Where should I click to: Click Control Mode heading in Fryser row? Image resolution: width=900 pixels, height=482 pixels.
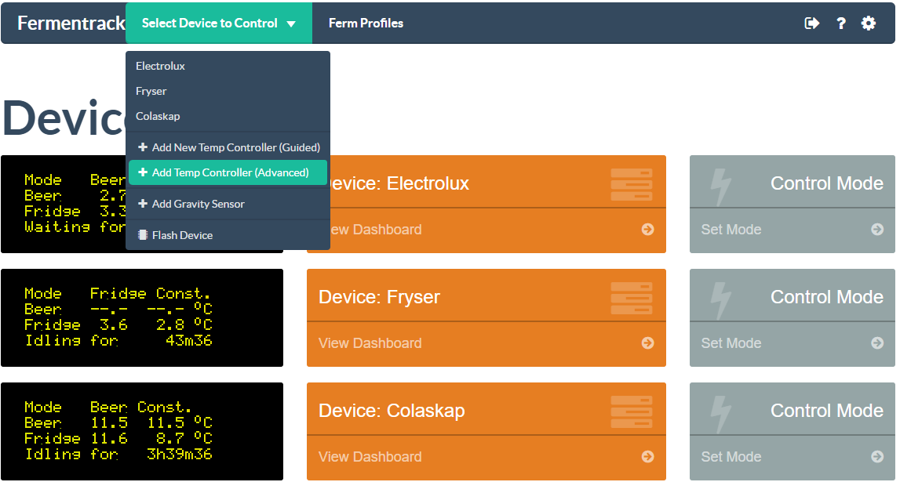tap(826, 297)
